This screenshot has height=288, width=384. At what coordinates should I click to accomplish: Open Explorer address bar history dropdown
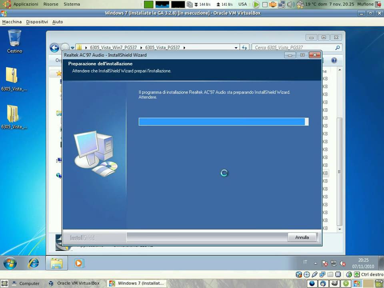[236, 48]
